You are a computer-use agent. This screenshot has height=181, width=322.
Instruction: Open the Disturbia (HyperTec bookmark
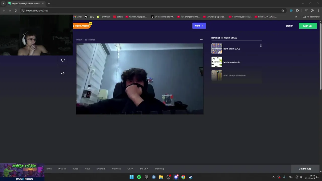[x=214, y=17]
